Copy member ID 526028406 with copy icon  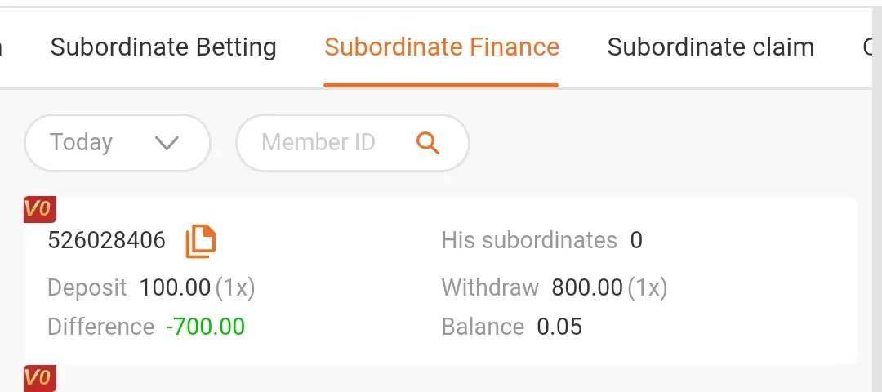tap(201, 241)
